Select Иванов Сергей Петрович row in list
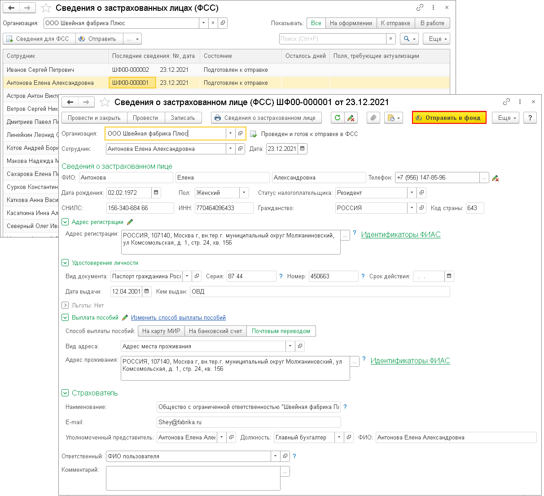Image resolution: width=544 pixels, height=496 pixels. coord(40,70)
